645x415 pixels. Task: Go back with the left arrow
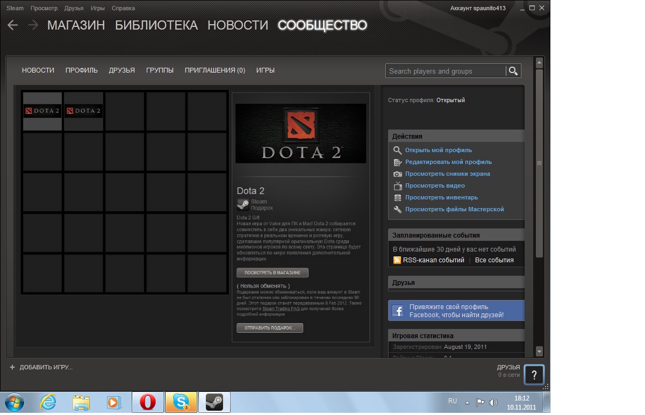(x=12, y=25)
